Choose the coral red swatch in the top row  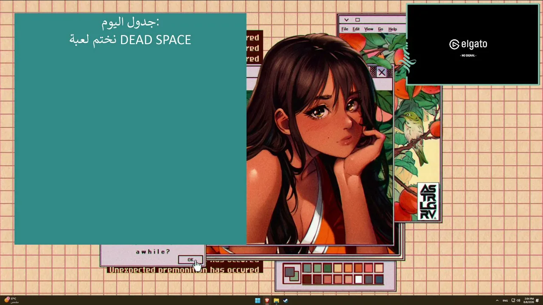(x=369, y=268)
